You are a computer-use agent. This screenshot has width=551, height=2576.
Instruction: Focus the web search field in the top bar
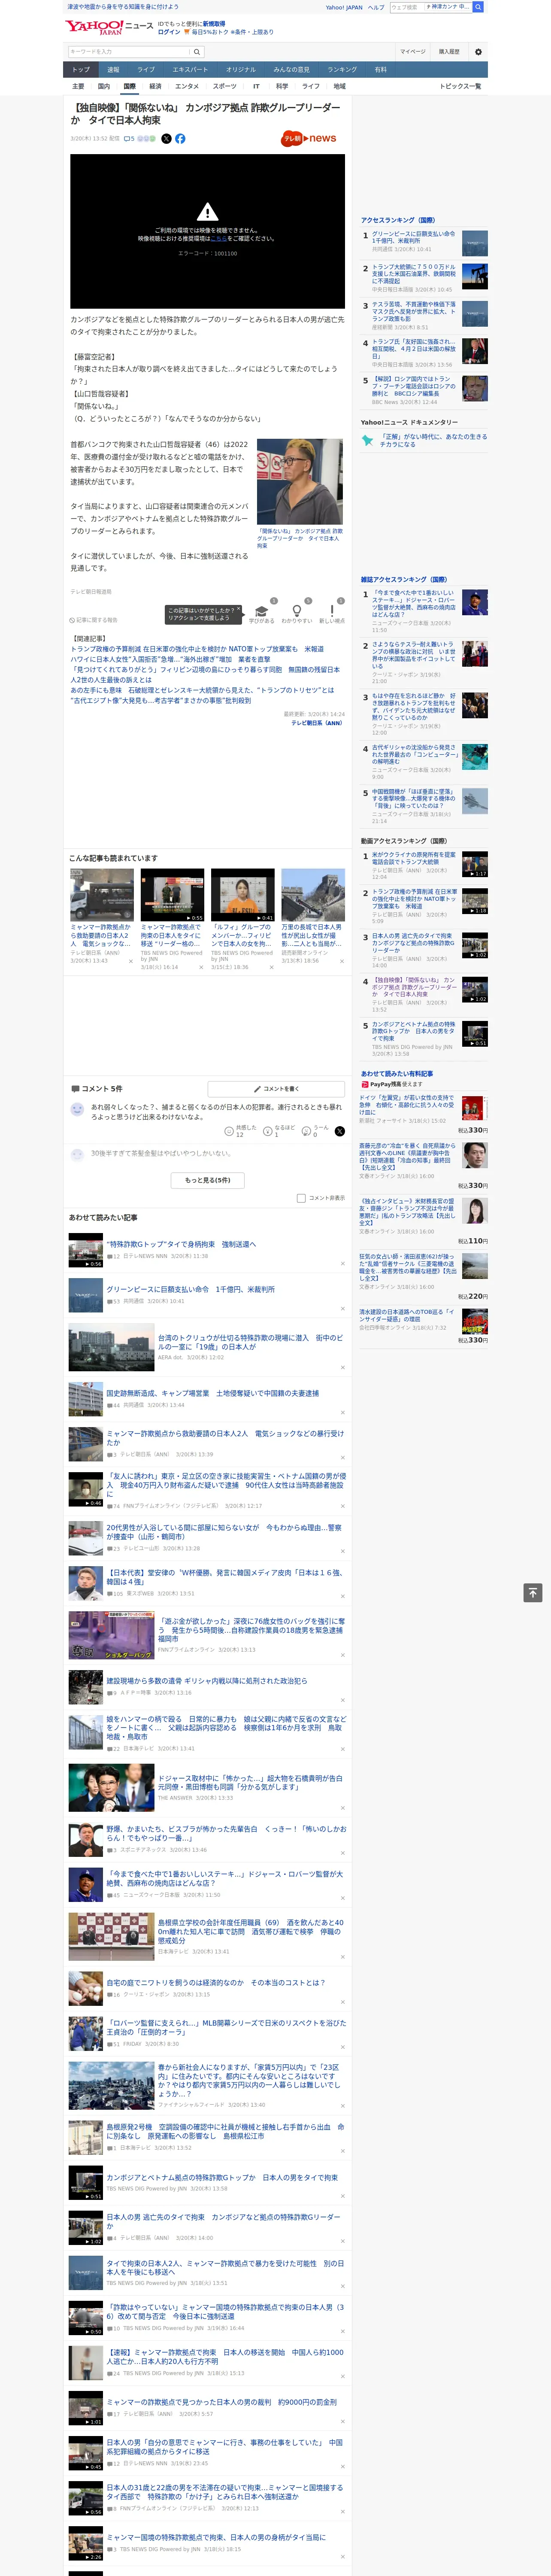[406, 7]
